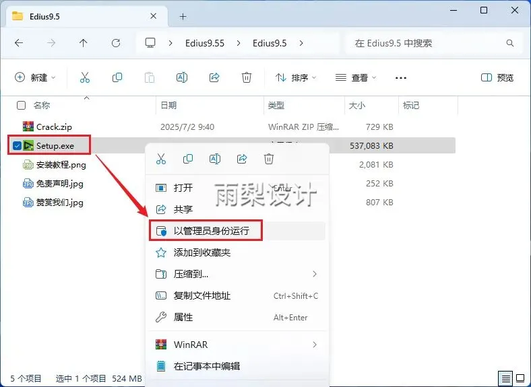Select the 安装教程.png file name

coord(61,165)
